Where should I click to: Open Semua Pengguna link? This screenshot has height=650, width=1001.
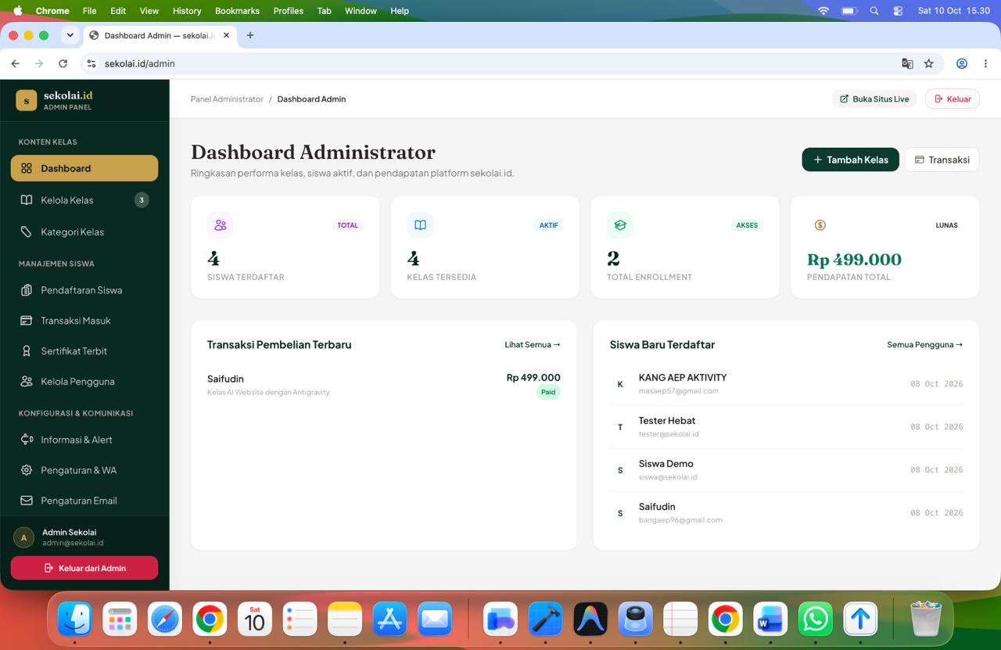[924, 344]
